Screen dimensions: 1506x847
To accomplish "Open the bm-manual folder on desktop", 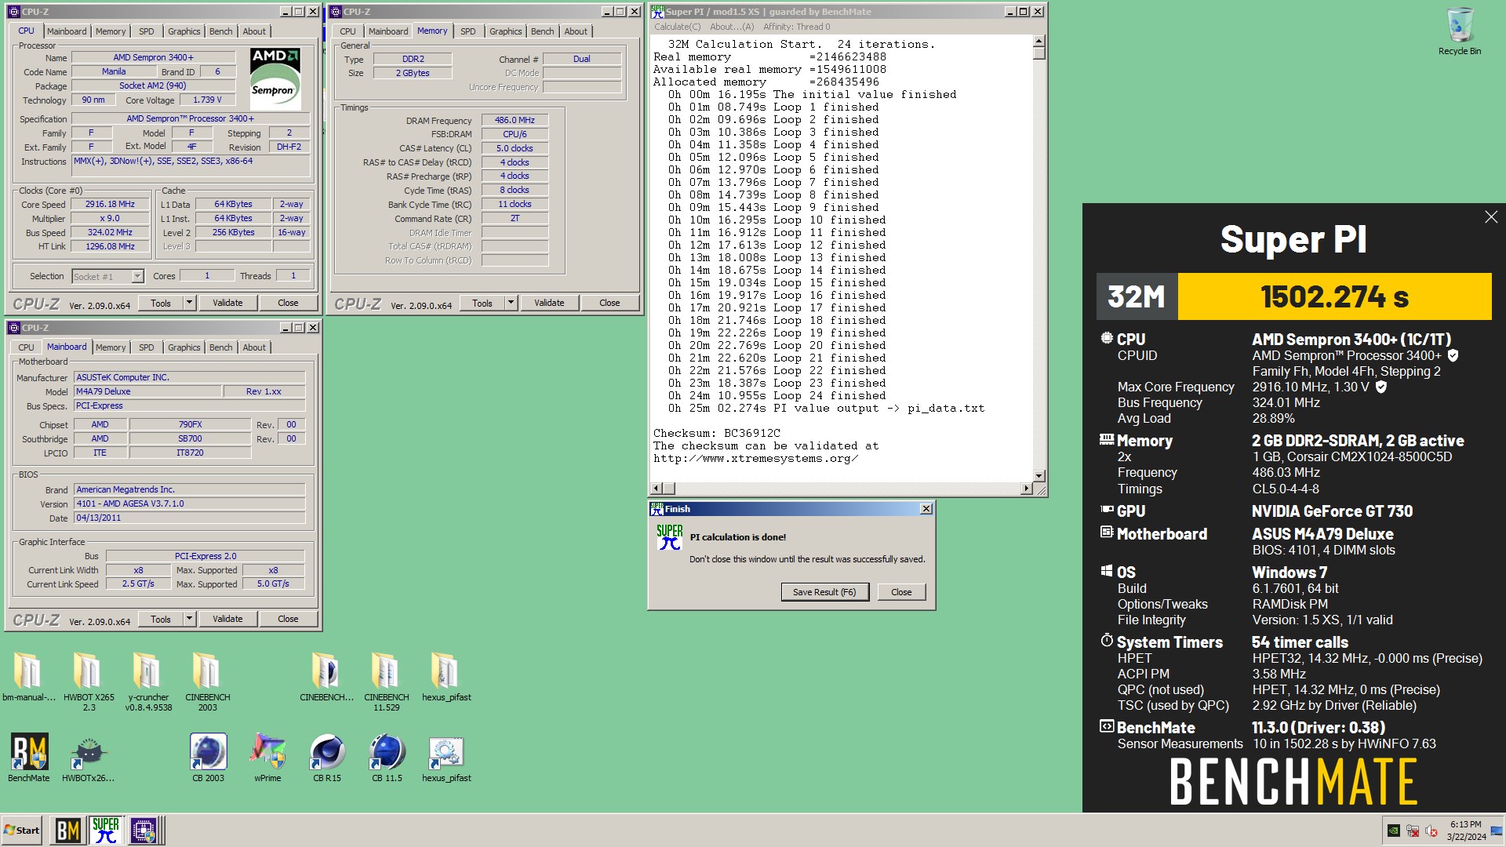I will [x=28, y=676].
